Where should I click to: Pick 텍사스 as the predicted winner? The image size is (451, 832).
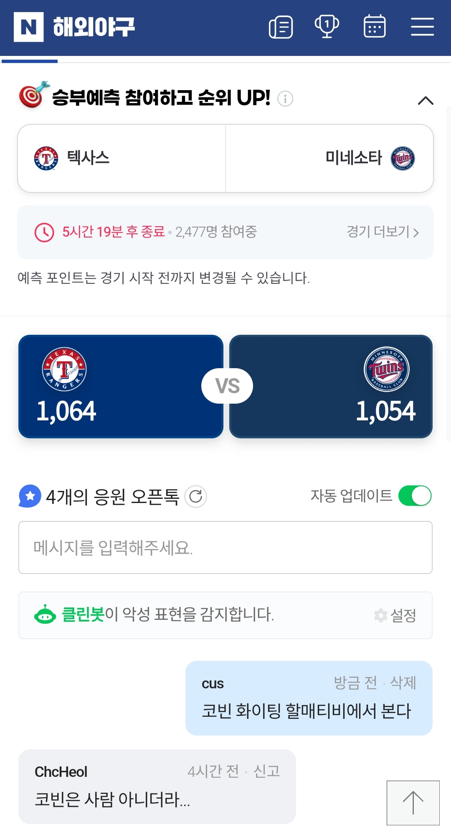point(122,159)
